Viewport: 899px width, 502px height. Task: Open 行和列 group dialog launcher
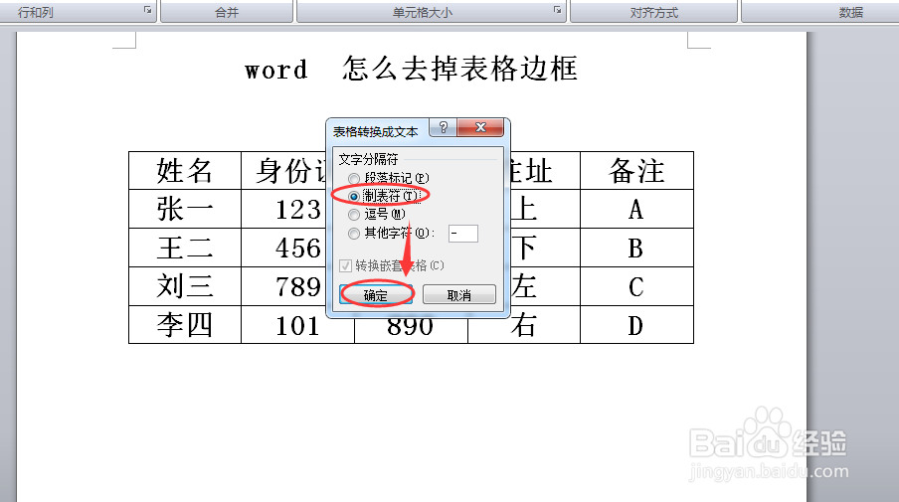point(148,10)
